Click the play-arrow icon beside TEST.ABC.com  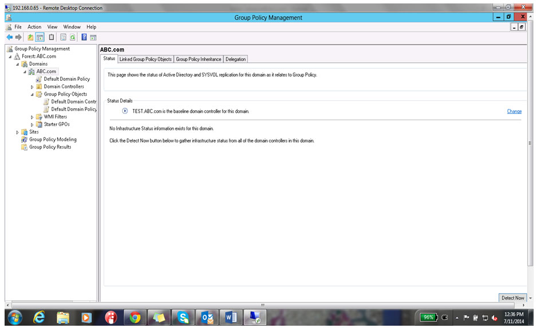[125, 111]
